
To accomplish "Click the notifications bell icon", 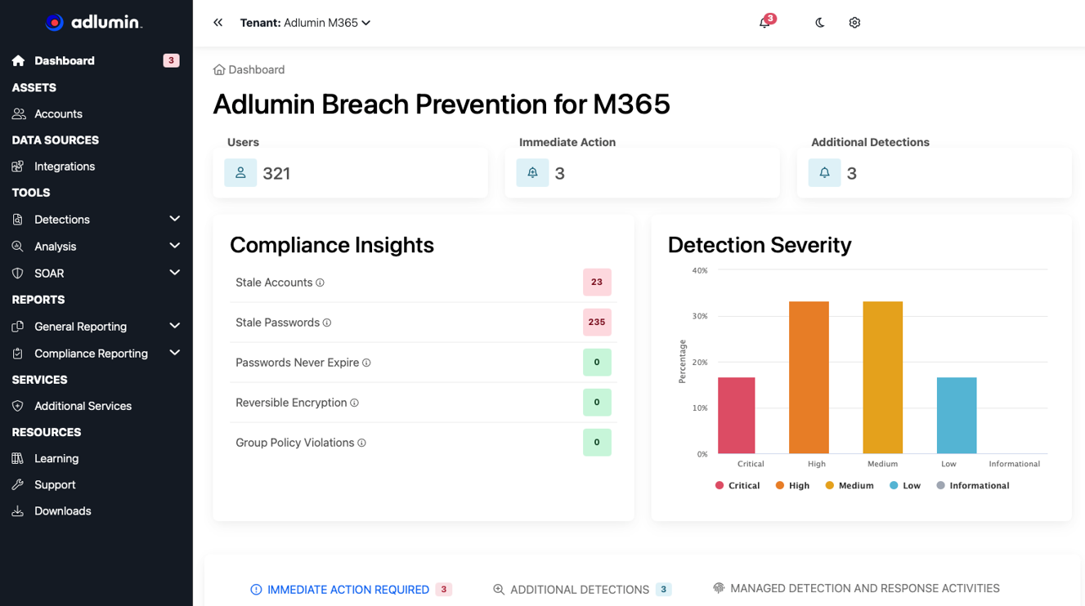I will [x=764, y=23].
